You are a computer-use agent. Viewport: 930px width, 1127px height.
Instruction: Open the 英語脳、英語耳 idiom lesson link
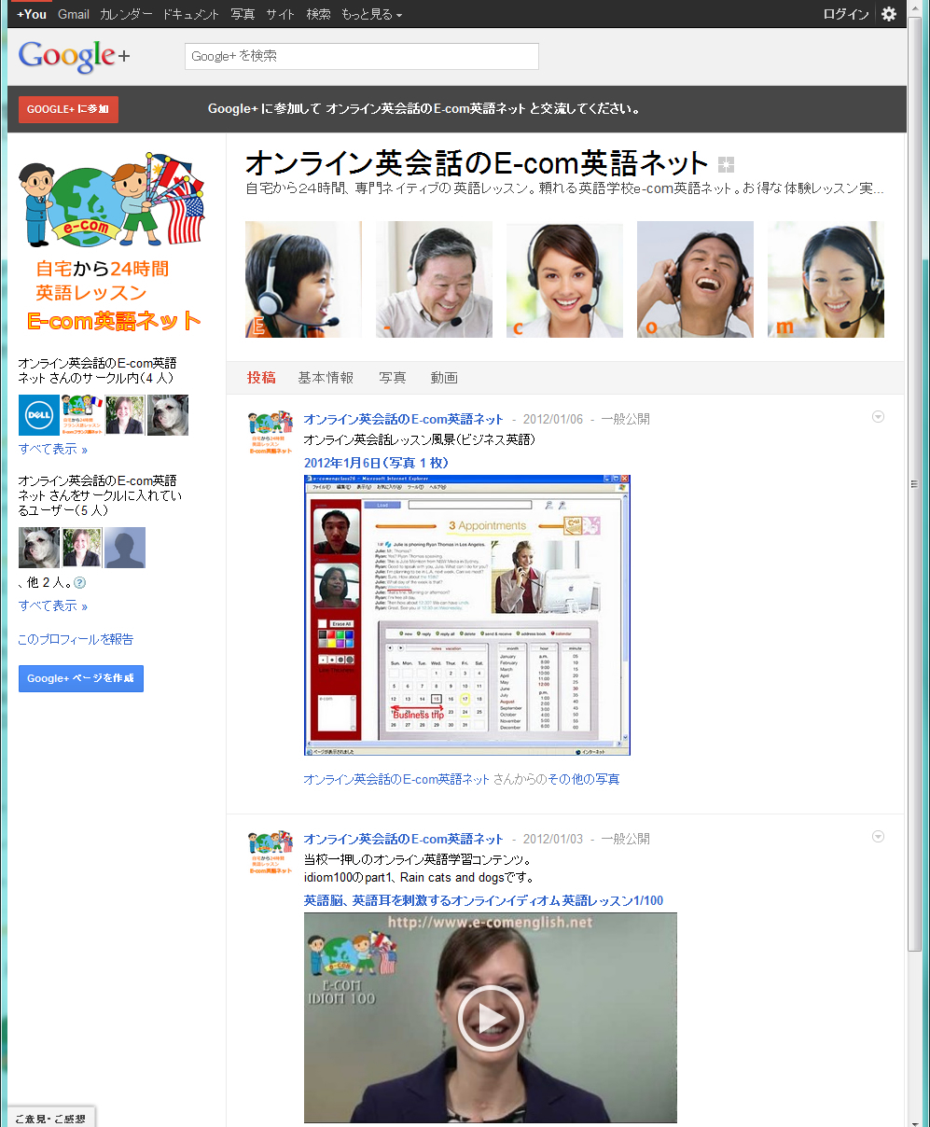tap(483, 900)
